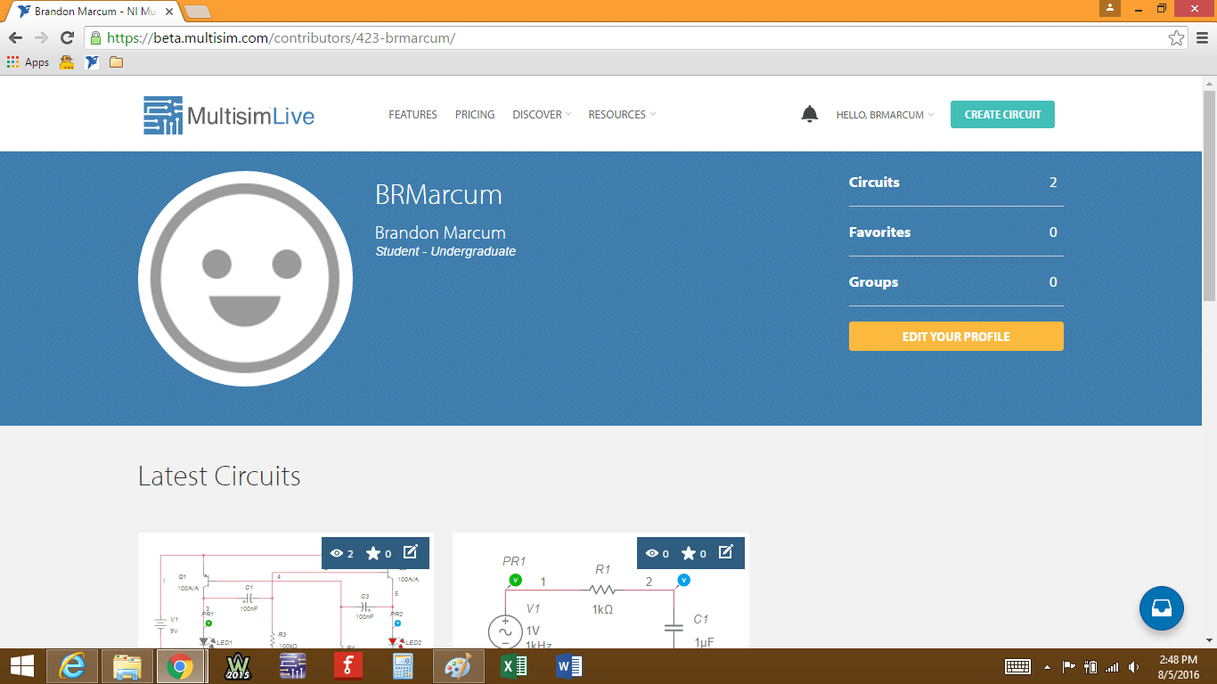1217x684 pixels.
Task: Click the views eye icon on first circuit
Action: coord(337,553)
